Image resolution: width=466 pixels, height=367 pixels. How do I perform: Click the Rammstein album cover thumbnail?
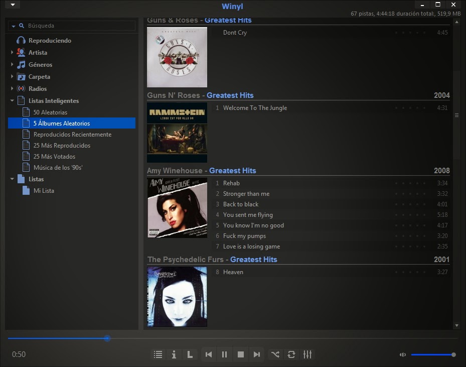point(177,133)
